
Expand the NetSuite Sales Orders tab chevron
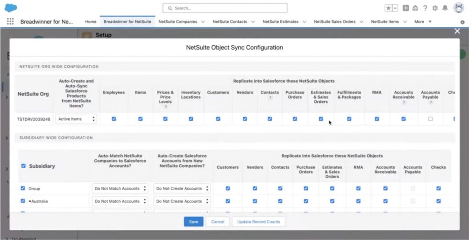click(x=362, y=21)
